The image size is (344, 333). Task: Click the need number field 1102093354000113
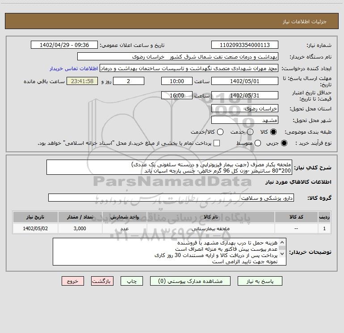pos(245,45)
